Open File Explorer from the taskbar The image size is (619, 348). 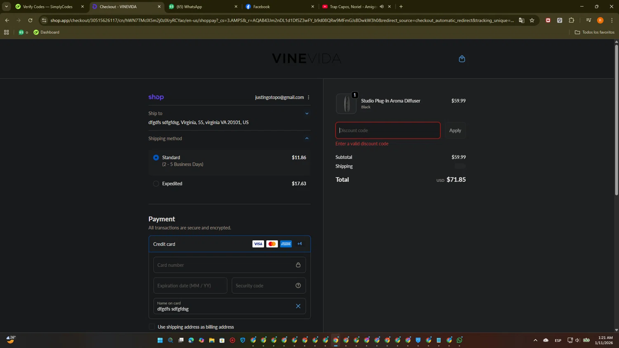pos(212,340)
